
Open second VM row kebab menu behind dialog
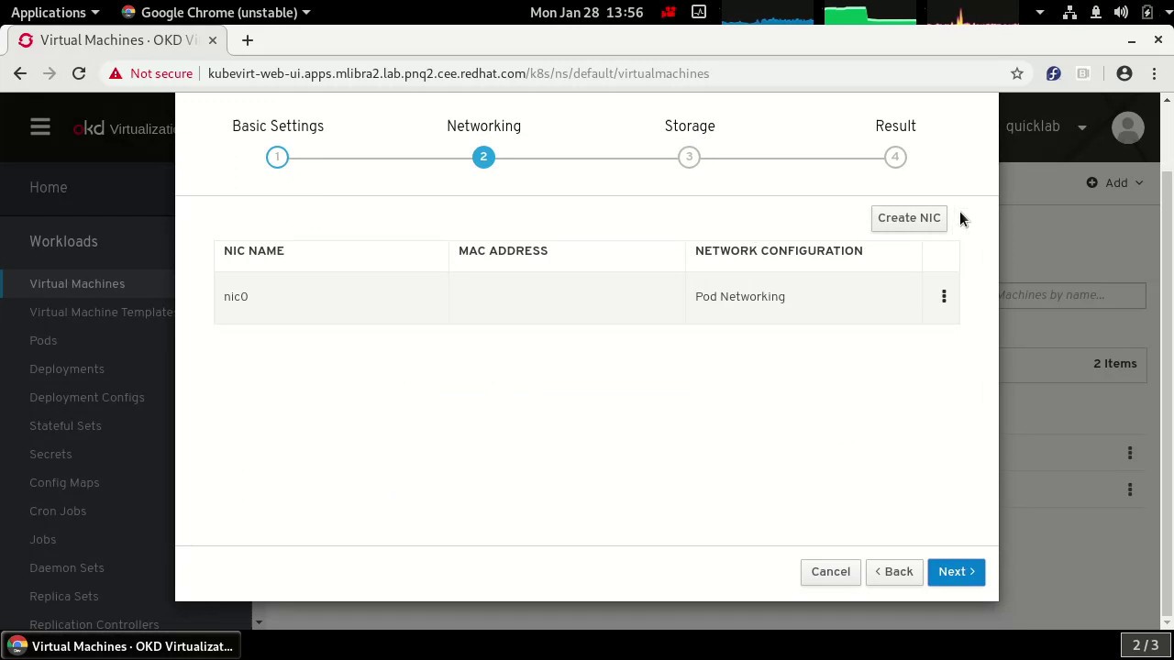[1130, 489]
